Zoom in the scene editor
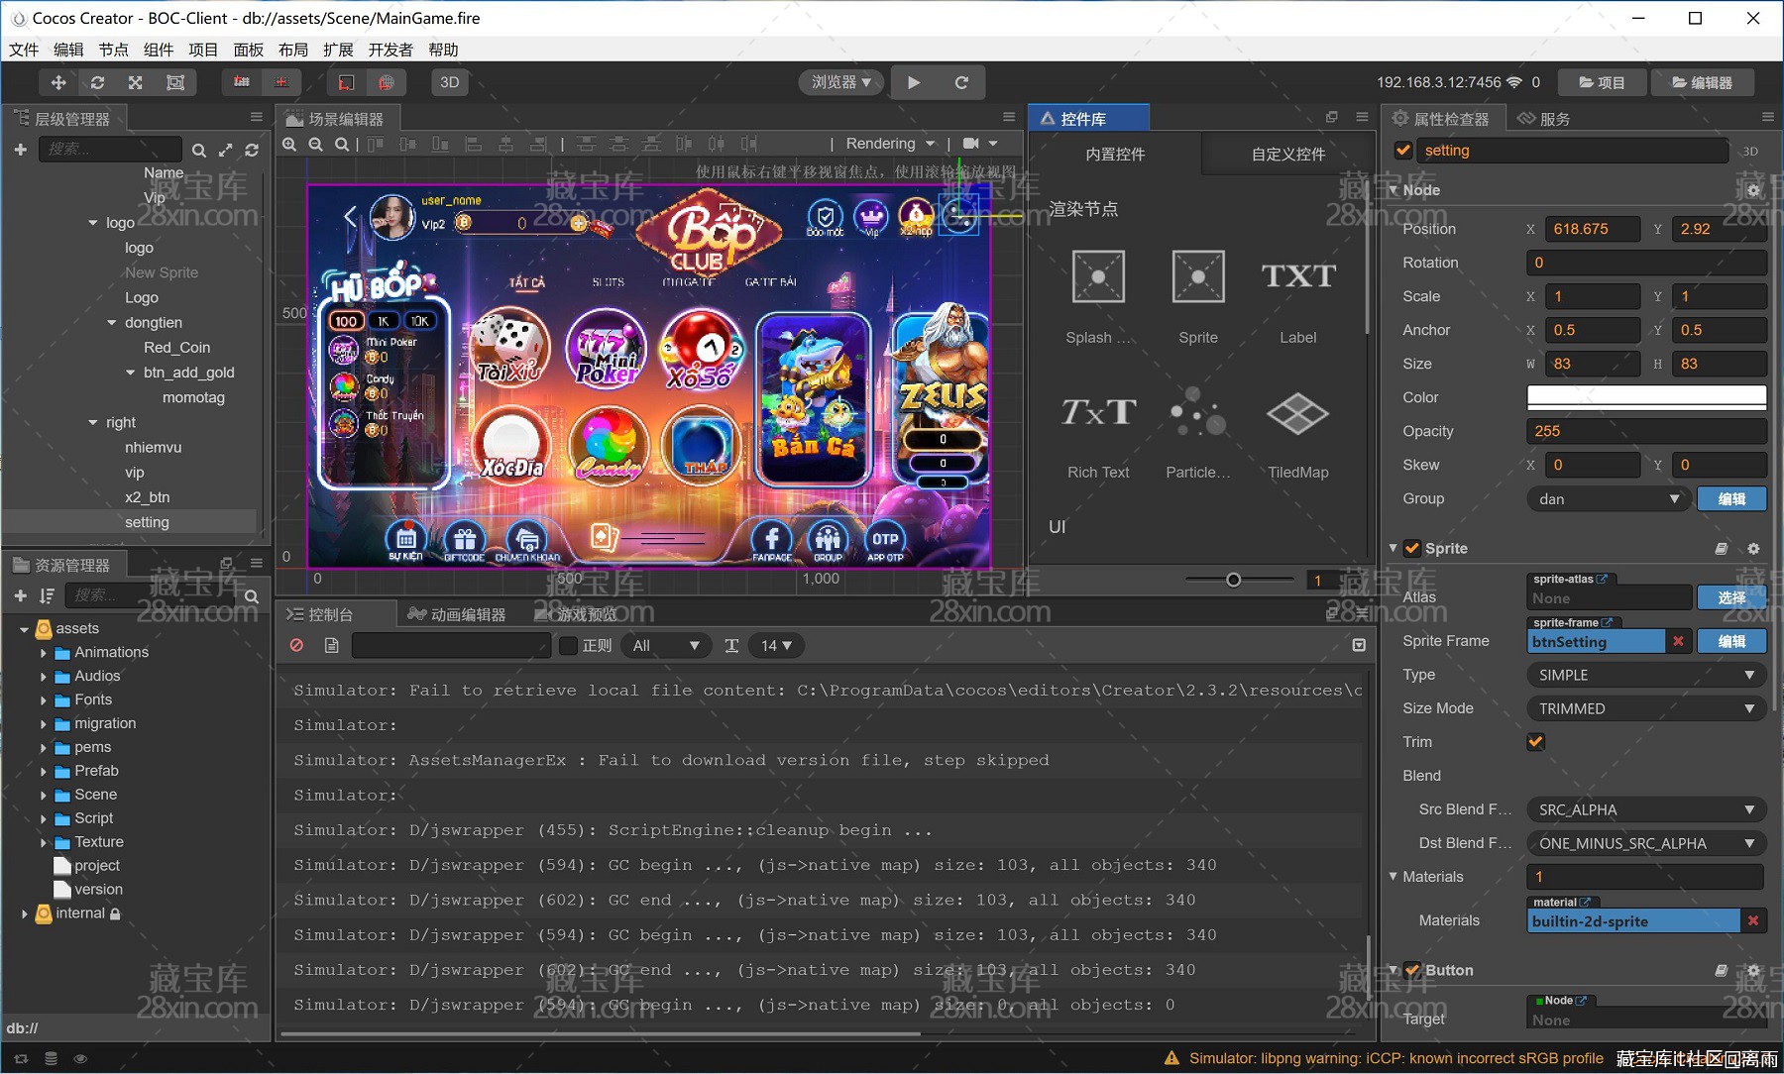This screenshot has width=1784, height=1074. click(x=289, y=145)
